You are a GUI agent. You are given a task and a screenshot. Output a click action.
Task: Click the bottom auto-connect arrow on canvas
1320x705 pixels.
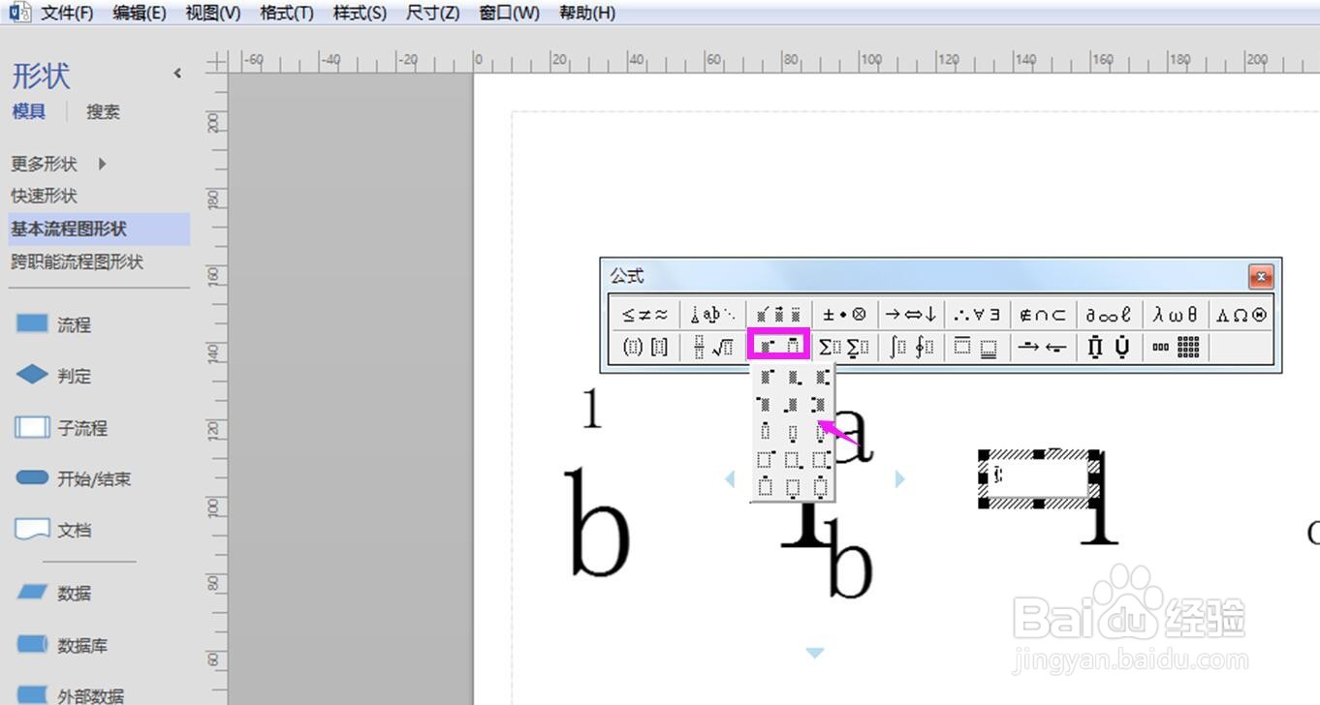point(815,653)
